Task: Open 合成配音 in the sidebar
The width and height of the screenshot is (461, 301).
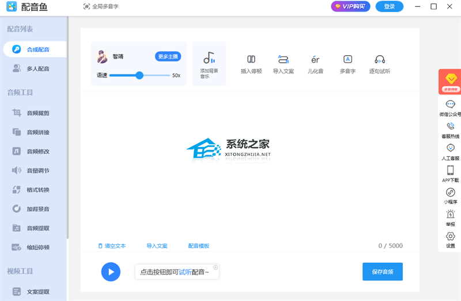Action: (x=35, y=49)
